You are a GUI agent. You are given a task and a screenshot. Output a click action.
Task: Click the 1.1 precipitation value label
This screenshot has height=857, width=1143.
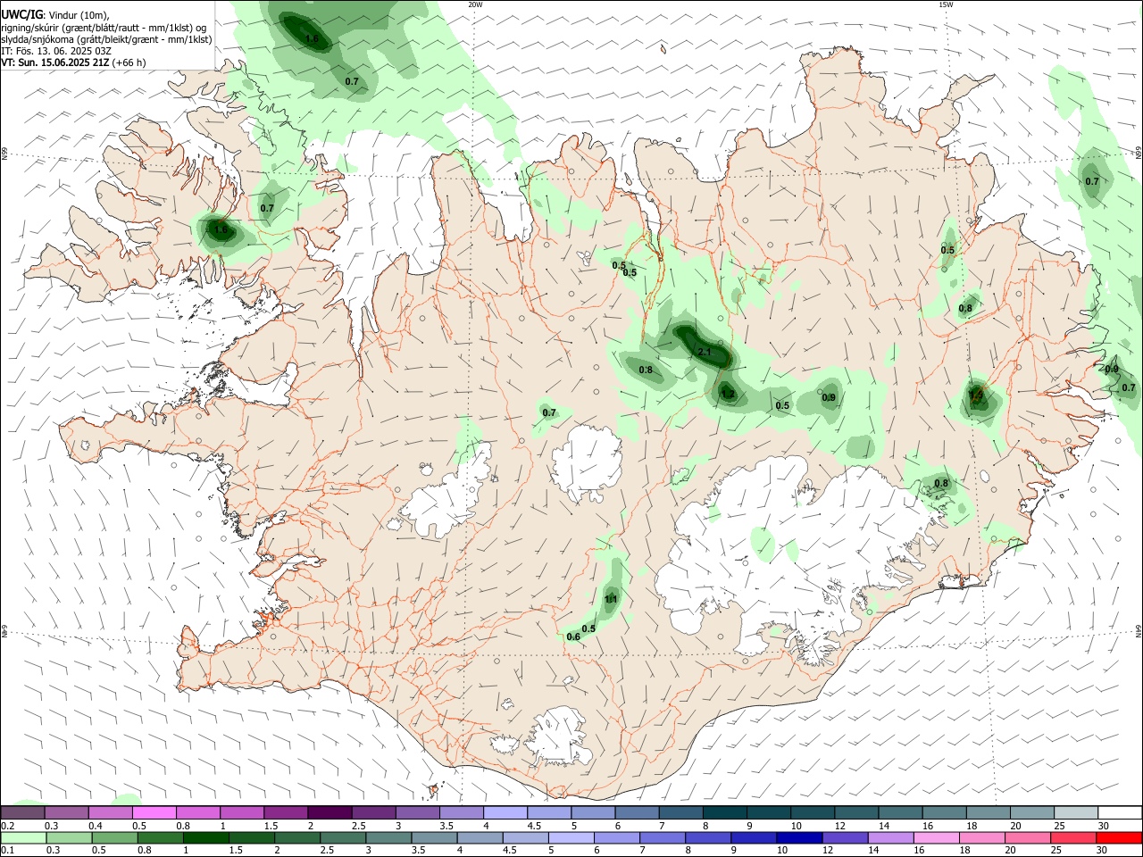[612, 599]
